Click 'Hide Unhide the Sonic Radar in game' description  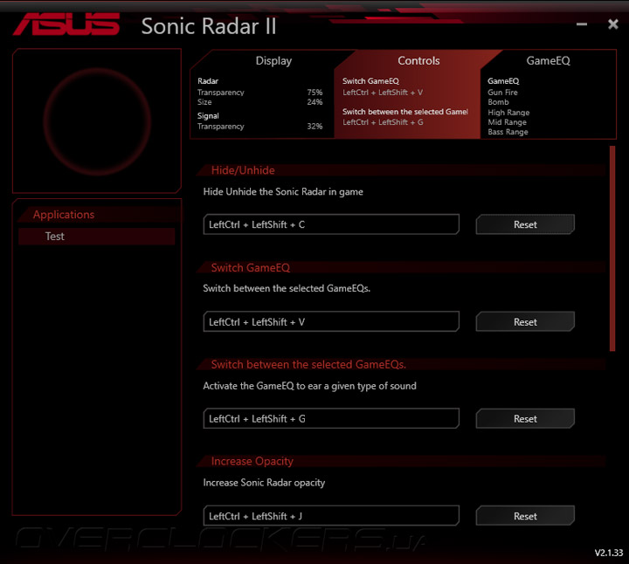click(x=283, y=192)
